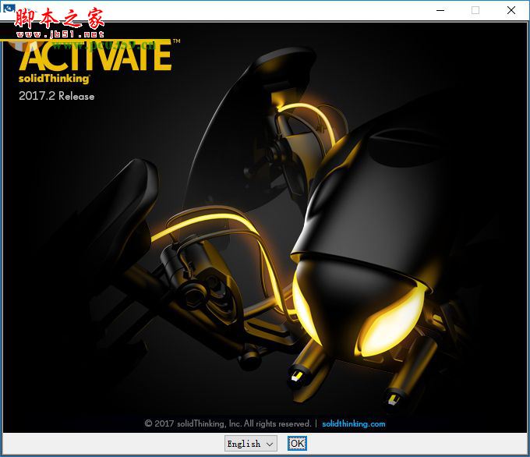Open the solidthinking.com link
Viewport: 530px width, 457px height.
pos(354,423)
